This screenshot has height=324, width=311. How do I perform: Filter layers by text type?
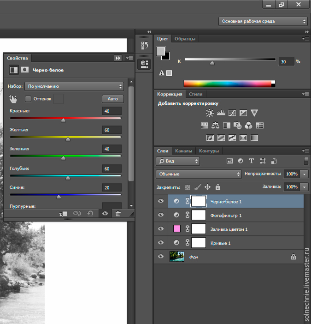(x=252, y=161)
